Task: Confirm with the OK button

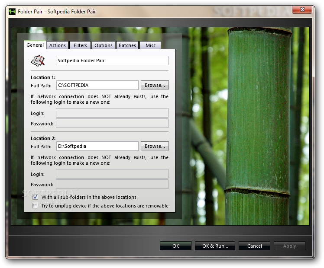Action: coord(175,246)
